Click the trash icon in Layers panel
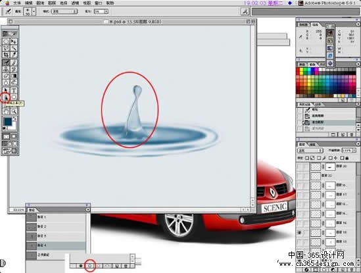 coord(351,269)
